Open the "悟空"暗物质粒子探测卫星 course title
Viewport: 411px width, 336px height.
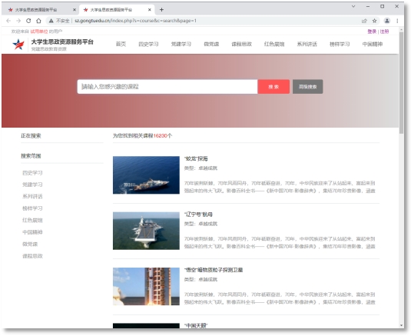pyautogui.click(x=214, y=270)
